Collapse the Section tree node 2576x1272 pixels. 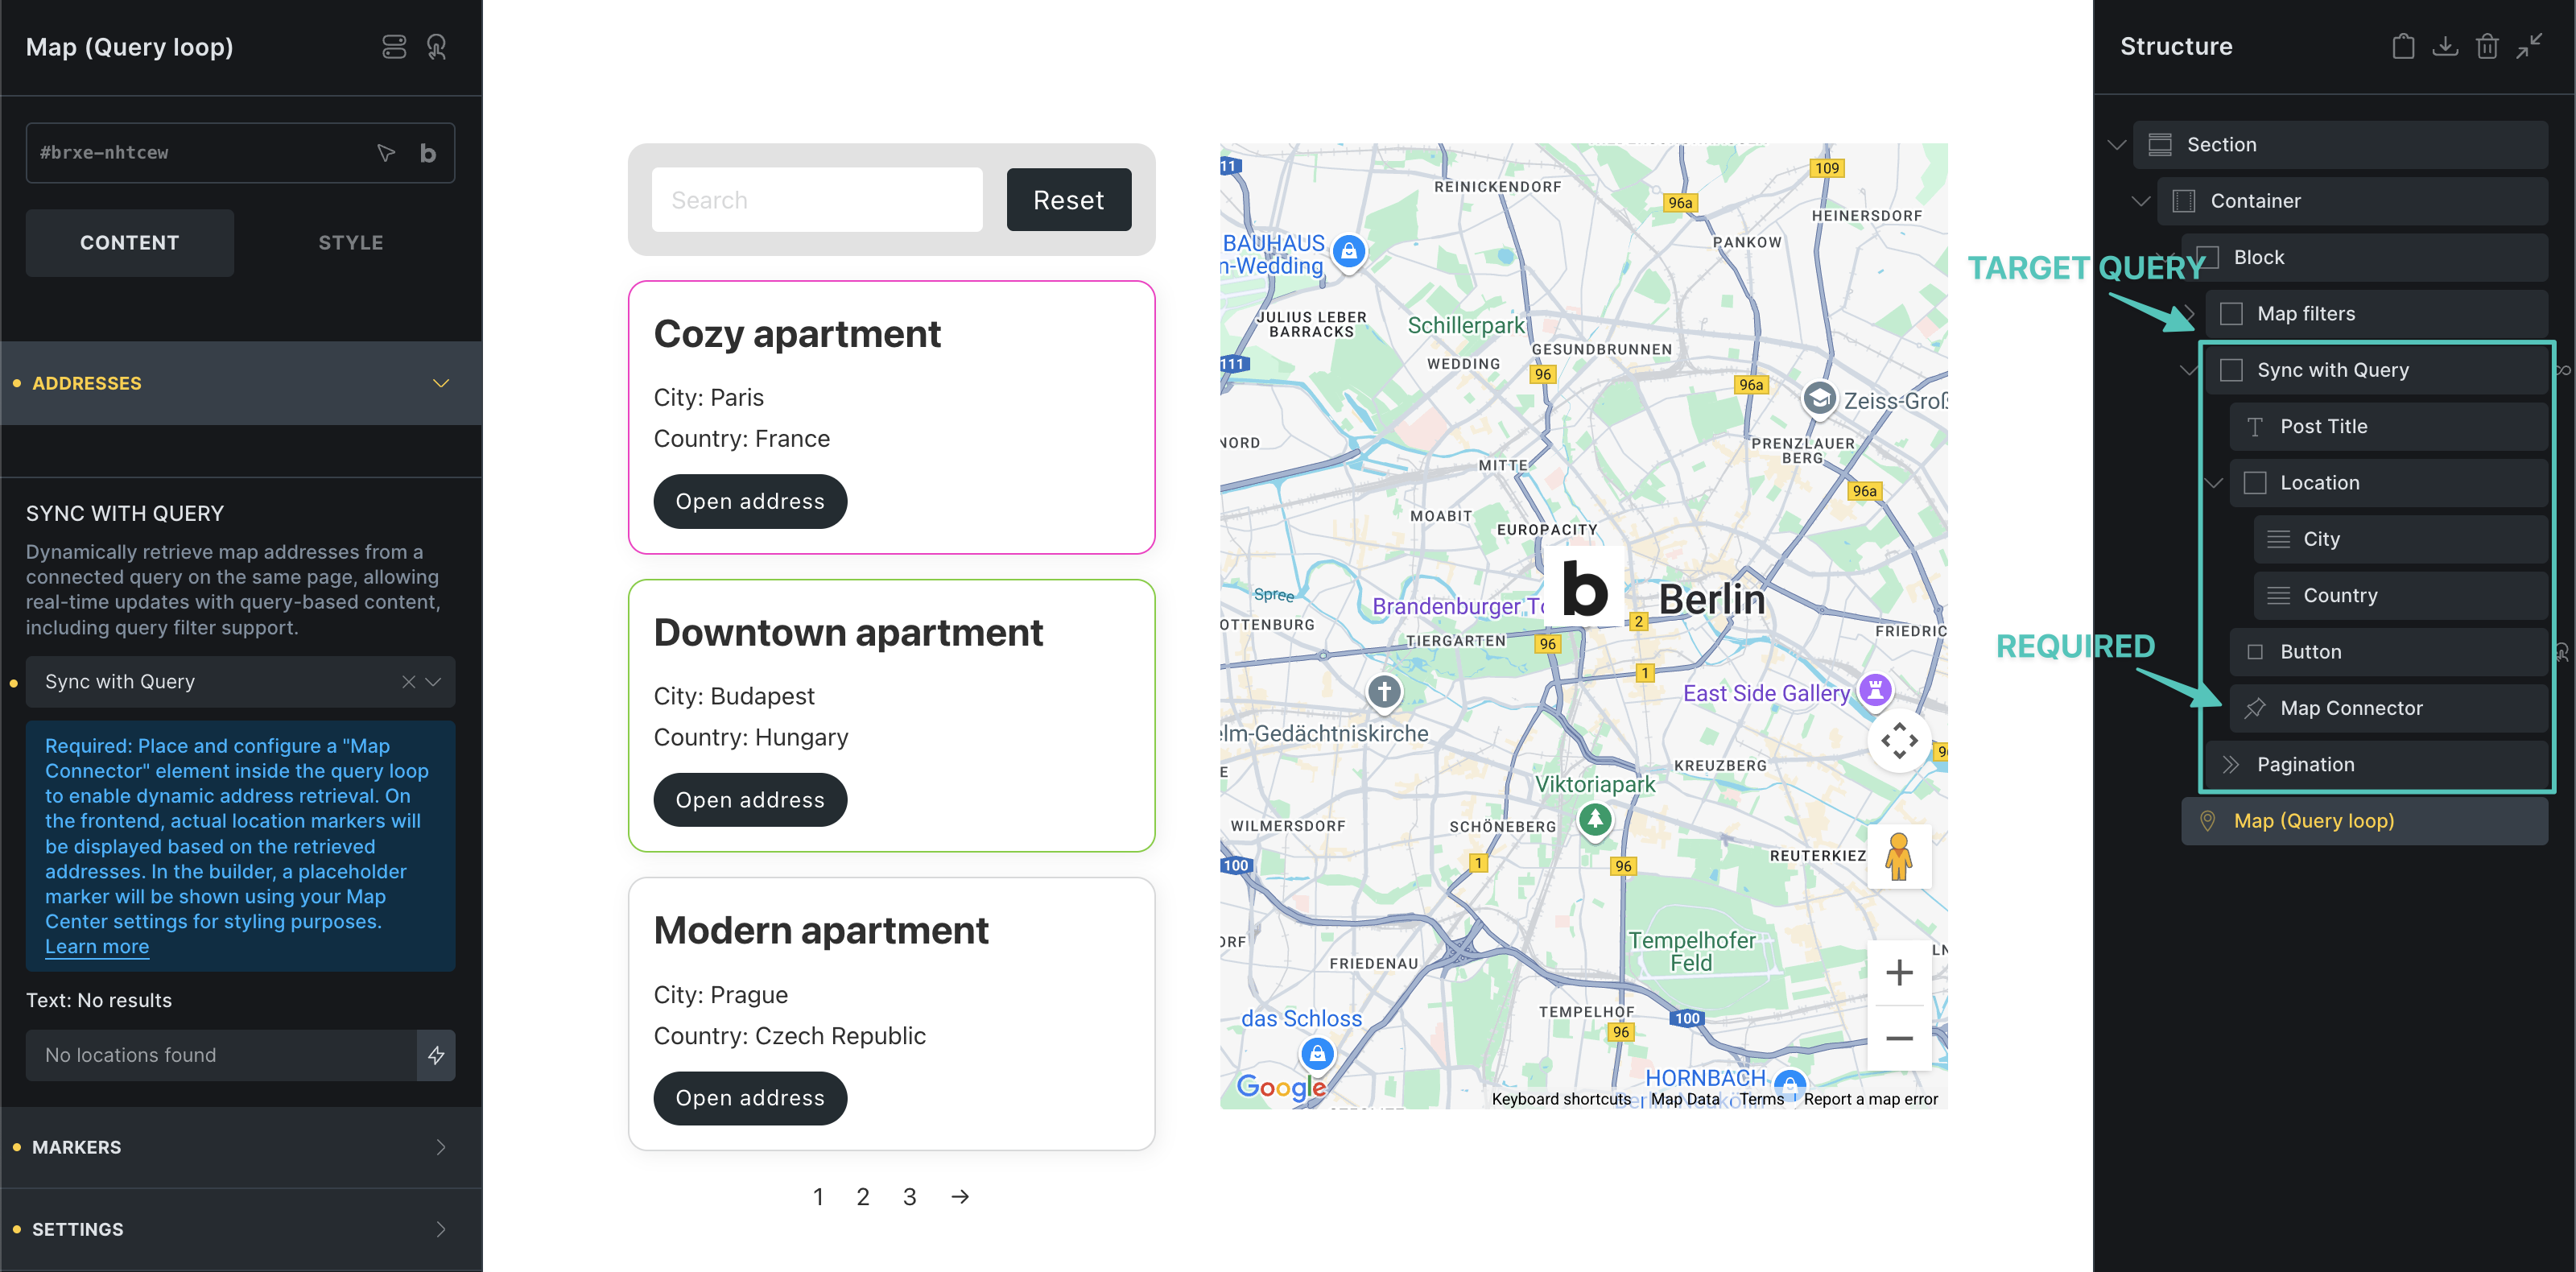point(2116,145)
